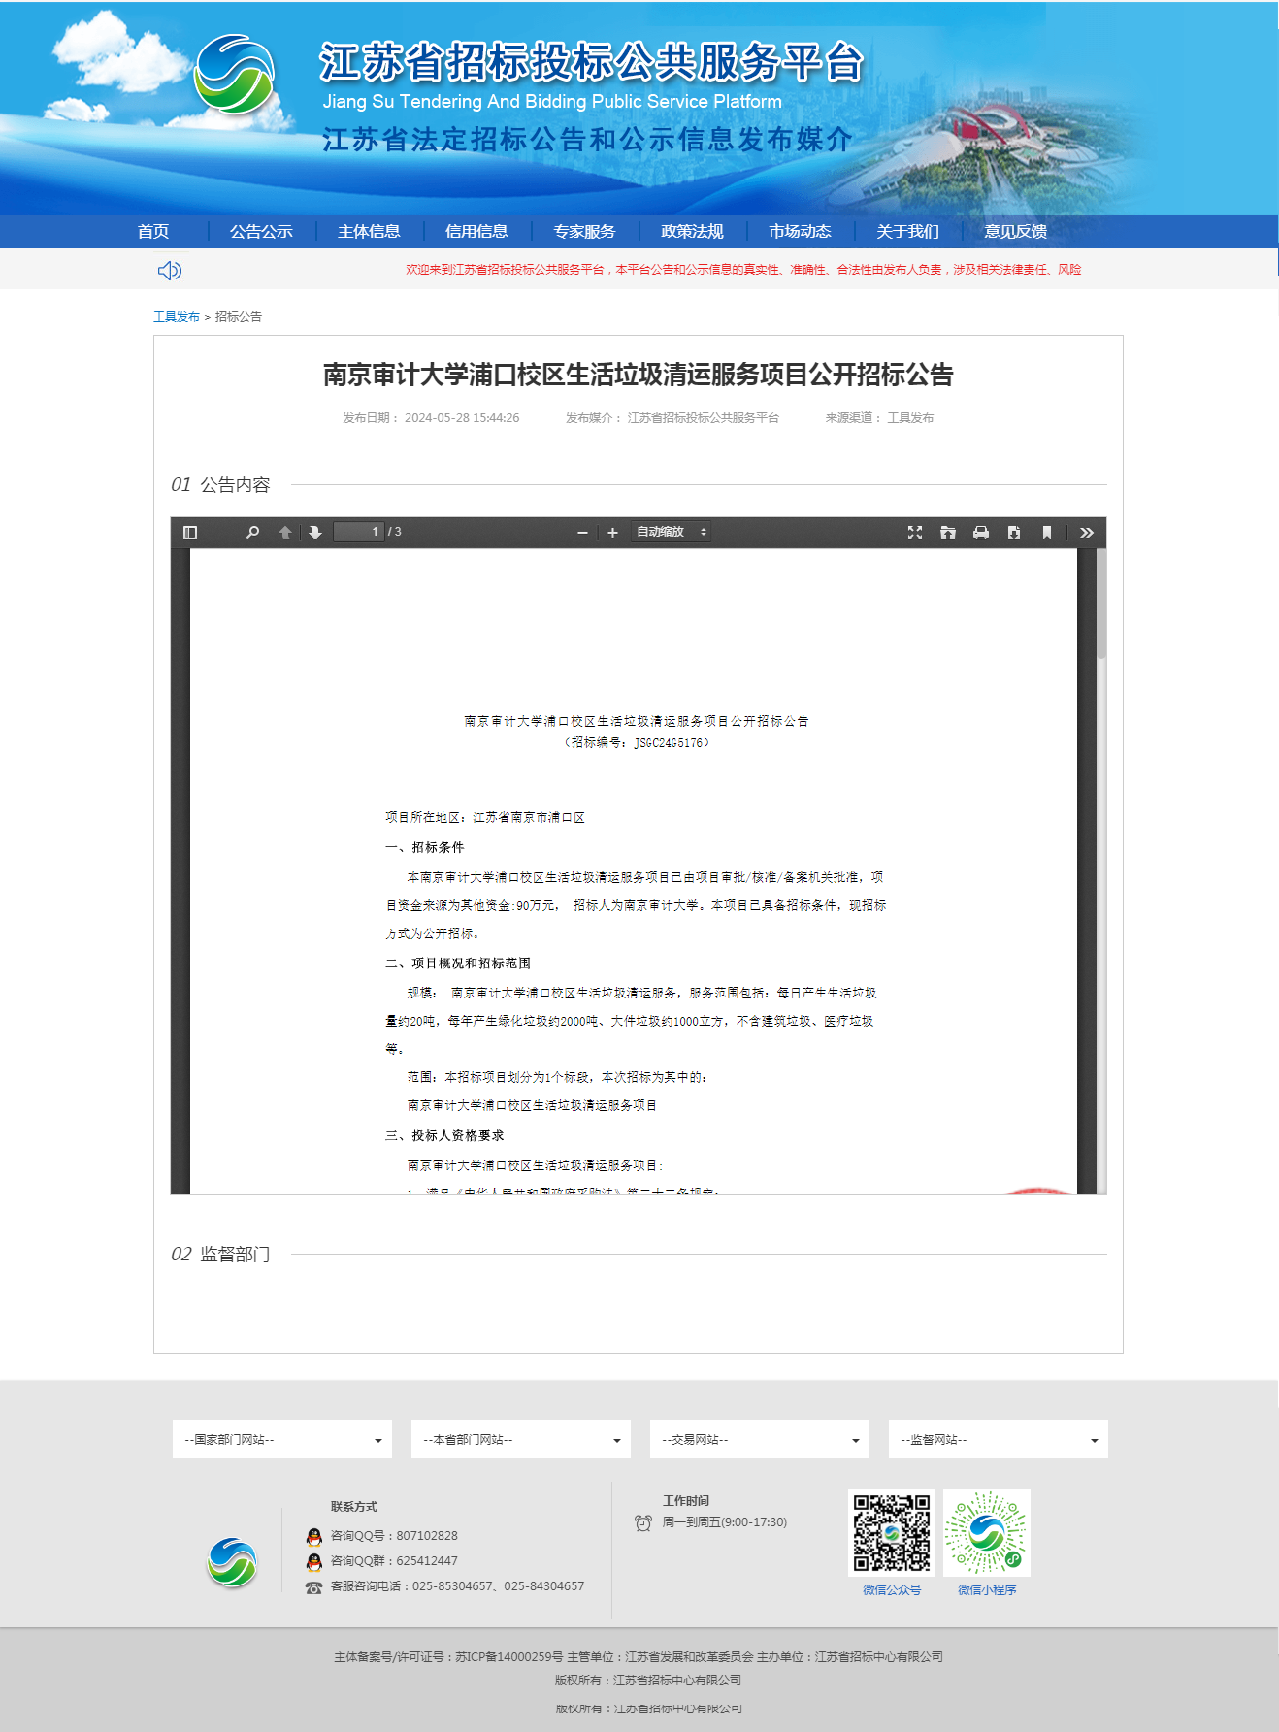
Task: Click the platform logo in header
Action: pyautogui.click(x=234, y=74)
